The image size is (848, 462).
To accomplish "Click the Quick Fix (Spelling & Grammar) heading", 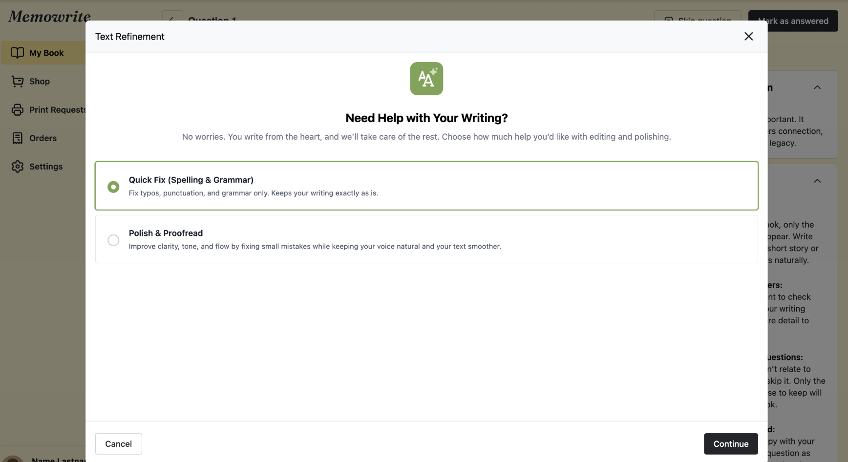I will pyautogui.click(x=191, y=180).
